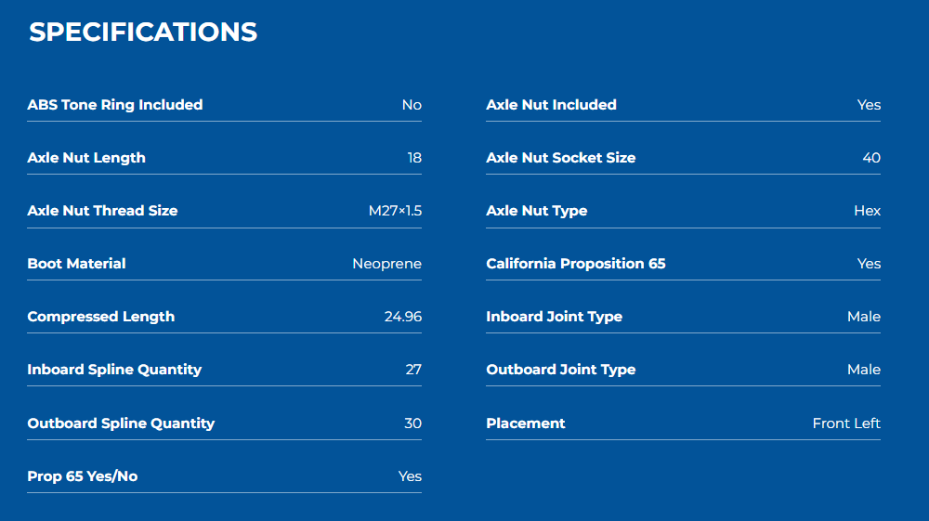The height and width of the screenshot is (521, 929).
Task: Select the 24.96 compressed length value
Action: point(403,317)
